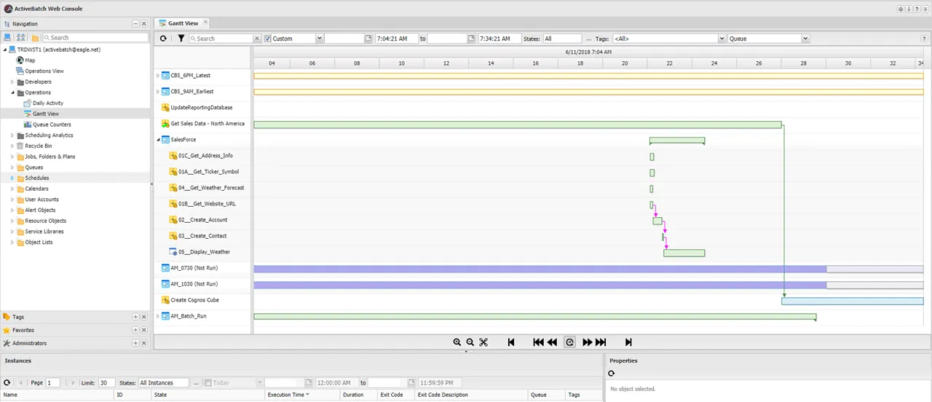
Task: Open Operations View in Navigation tree
Action: [44, 71]
